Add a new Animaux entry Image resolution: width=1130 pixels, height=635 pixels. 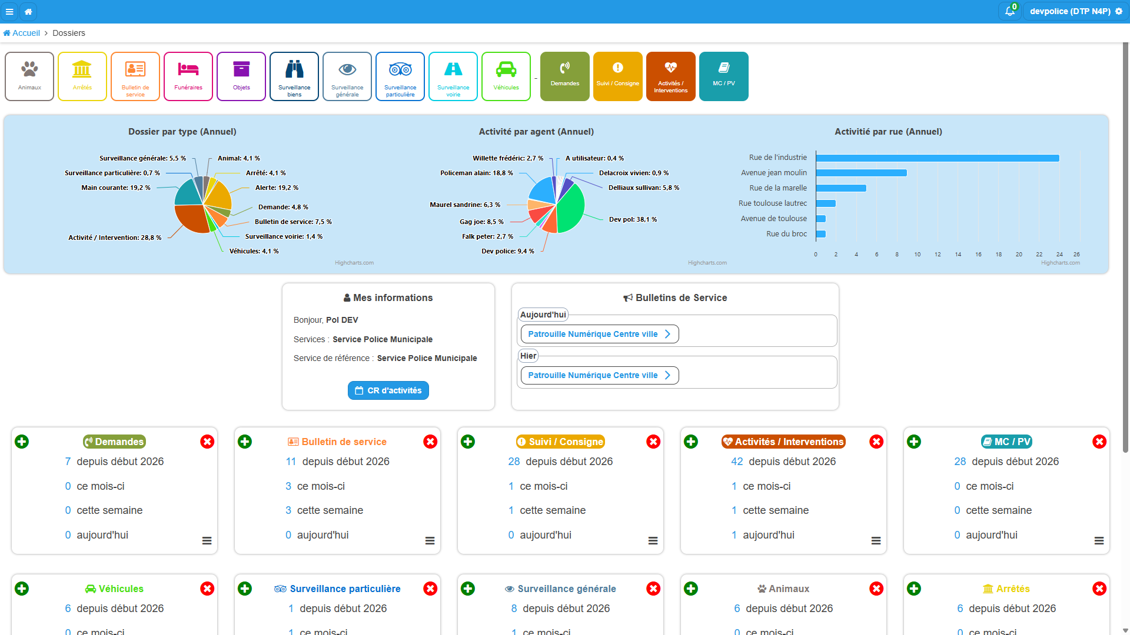[691, 589]
